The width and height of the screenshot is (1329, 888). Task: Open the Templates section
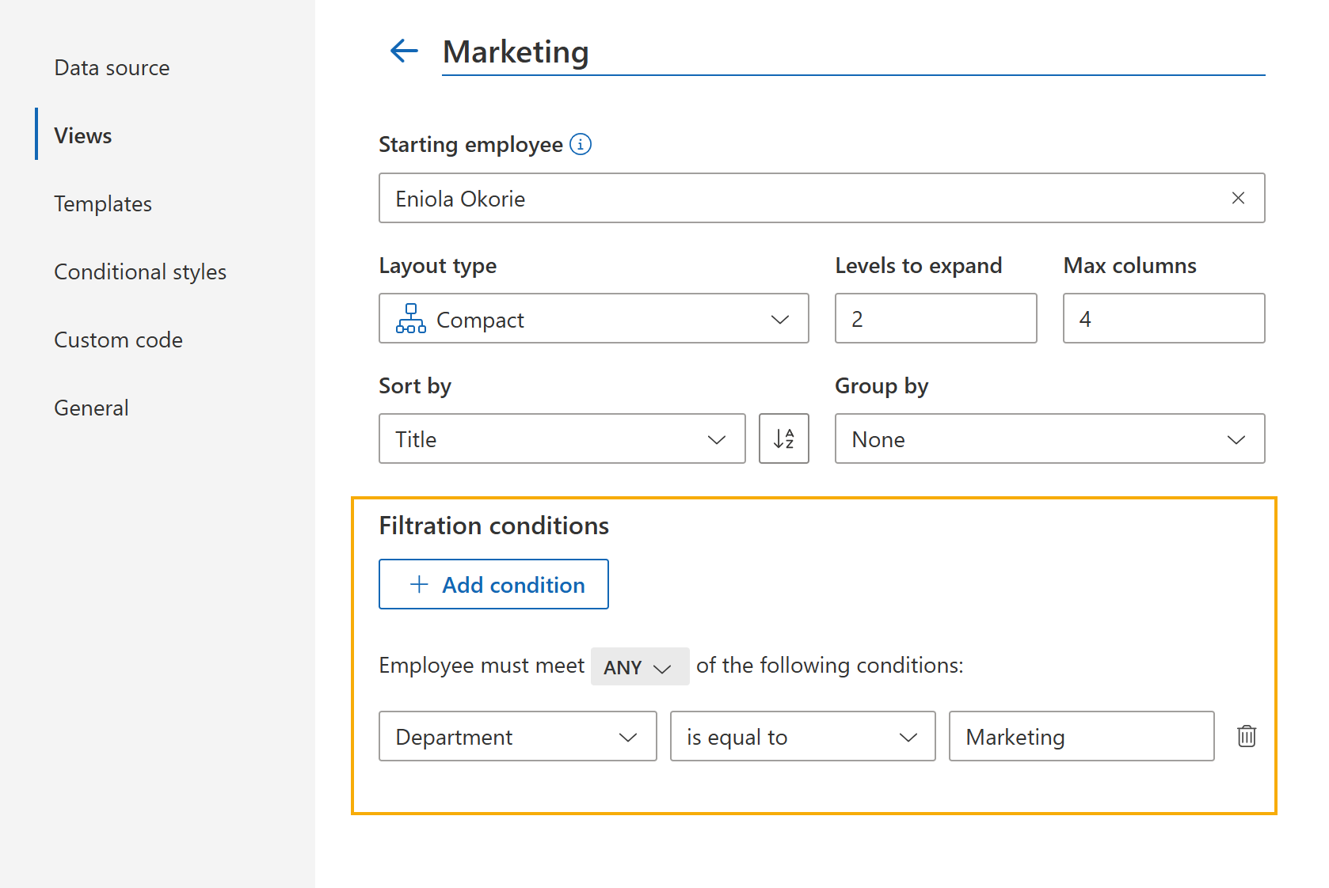pos(103,204)
